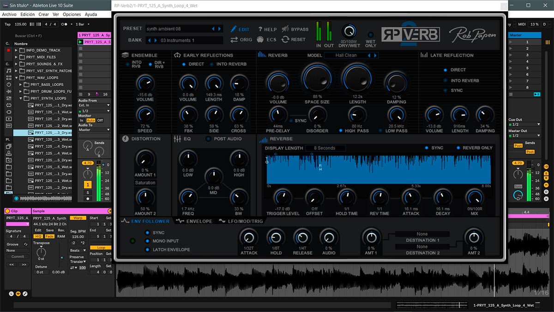
Task: Click the Bypass speaker icon
Action: [285, 29]
